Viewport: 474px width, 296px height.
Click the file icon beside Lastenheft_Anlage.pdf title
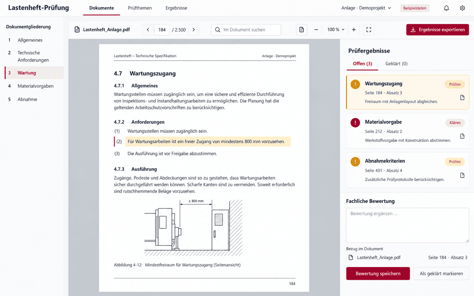pyautogui.click(x=77, y=30)
